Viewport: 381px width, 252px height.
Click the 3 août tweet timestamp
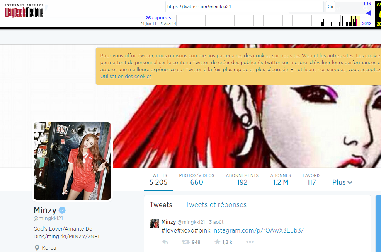[x=216, y=222]
